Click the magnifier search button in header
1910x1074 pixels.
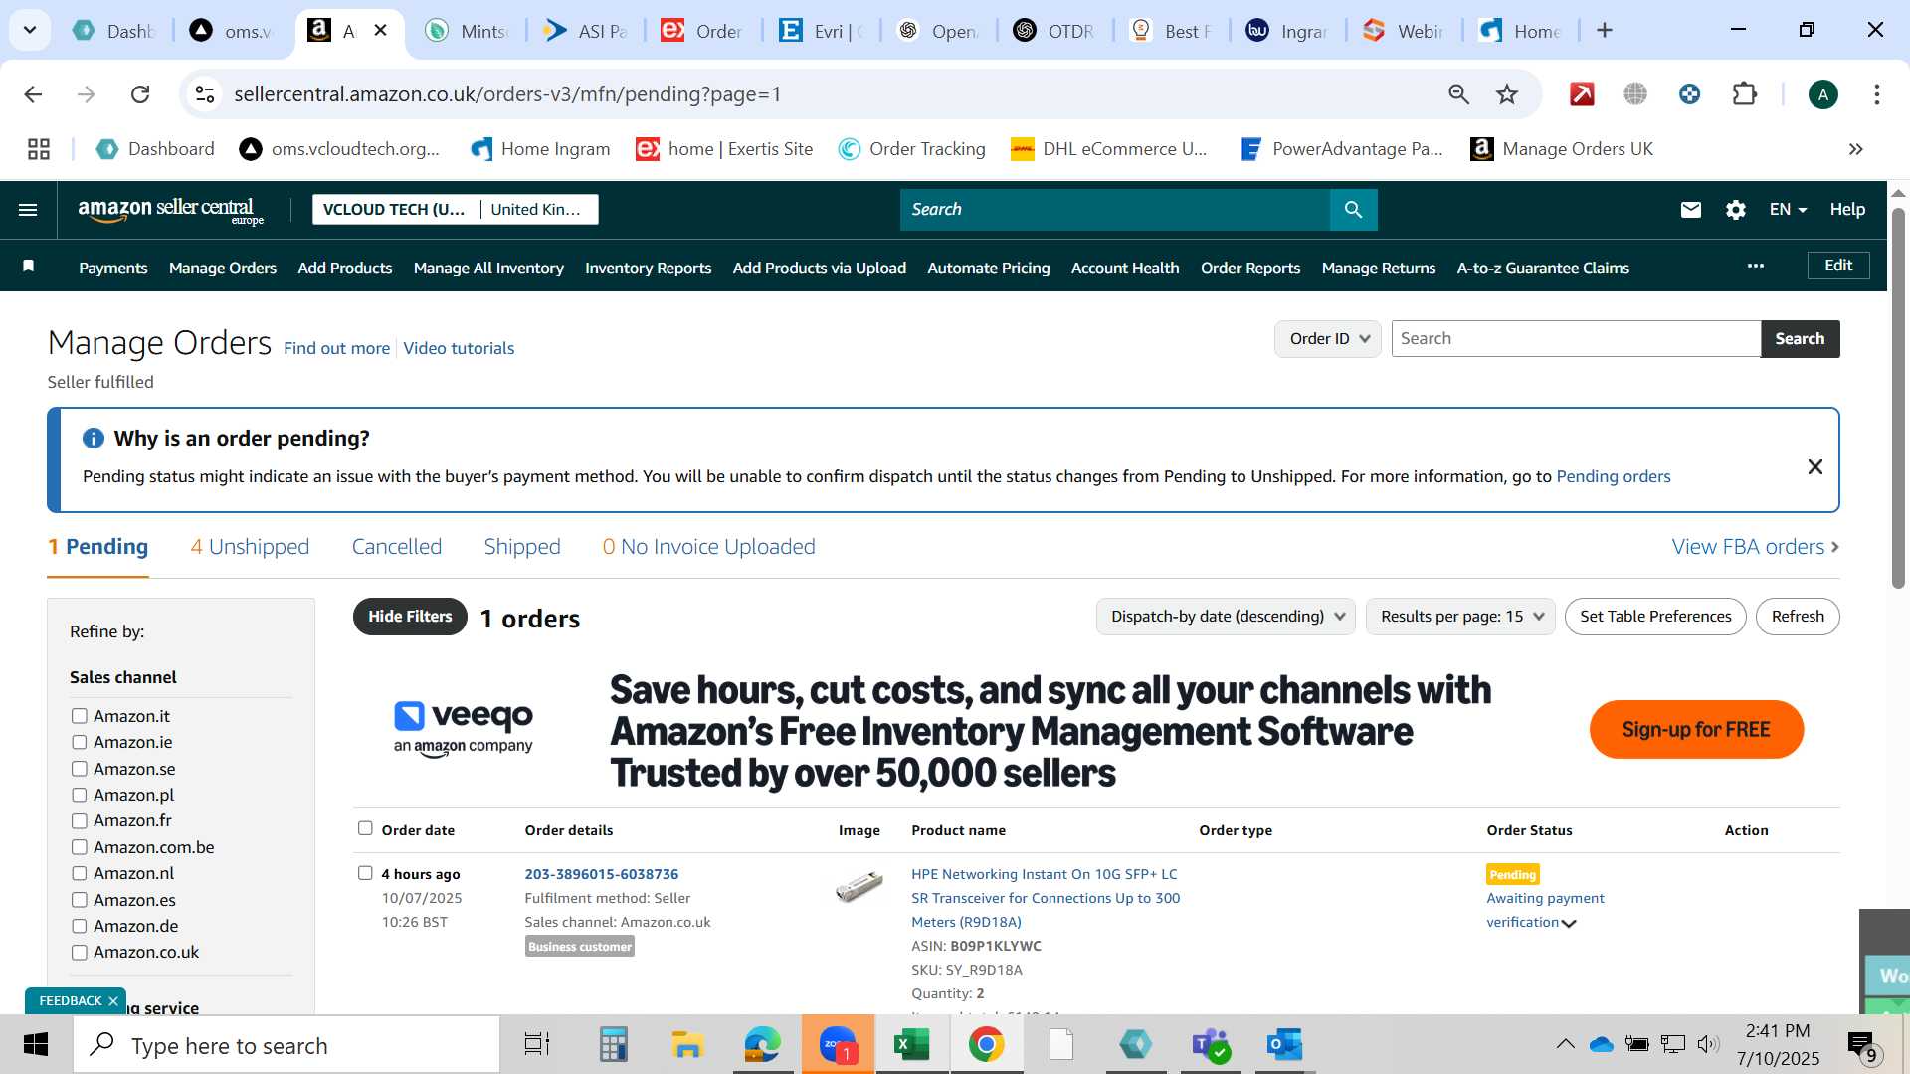point(1353,210)
